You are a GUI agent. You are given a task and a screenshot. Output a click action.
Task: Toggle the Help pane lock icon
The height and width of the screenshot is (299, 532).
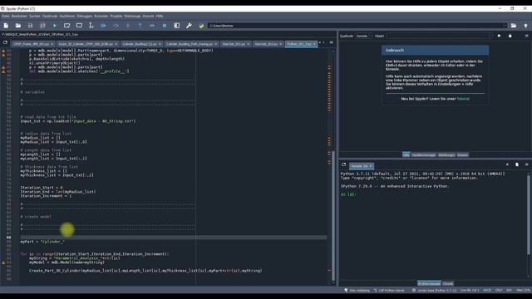(x=510, y=36)
